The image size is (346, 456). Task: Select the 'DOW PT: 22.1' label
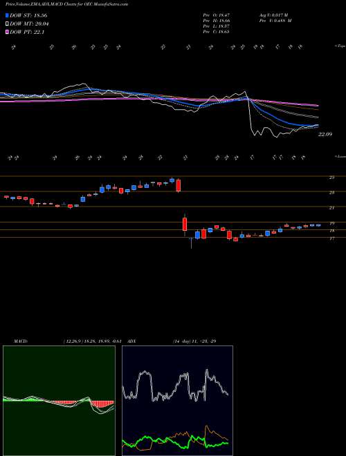pyautogui.click(x=27, y=32)
